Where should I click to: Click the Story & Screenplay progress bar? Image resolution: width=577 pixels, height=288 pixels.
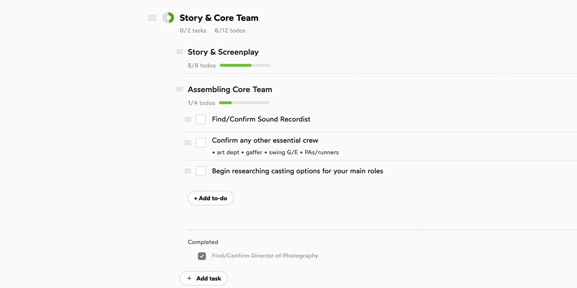[245, 66]
